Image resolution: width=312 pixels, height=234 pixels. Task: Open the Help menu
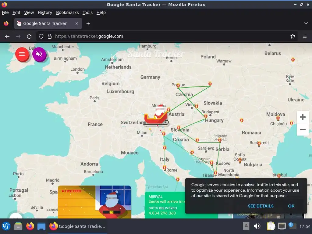[x=101, y=12]
